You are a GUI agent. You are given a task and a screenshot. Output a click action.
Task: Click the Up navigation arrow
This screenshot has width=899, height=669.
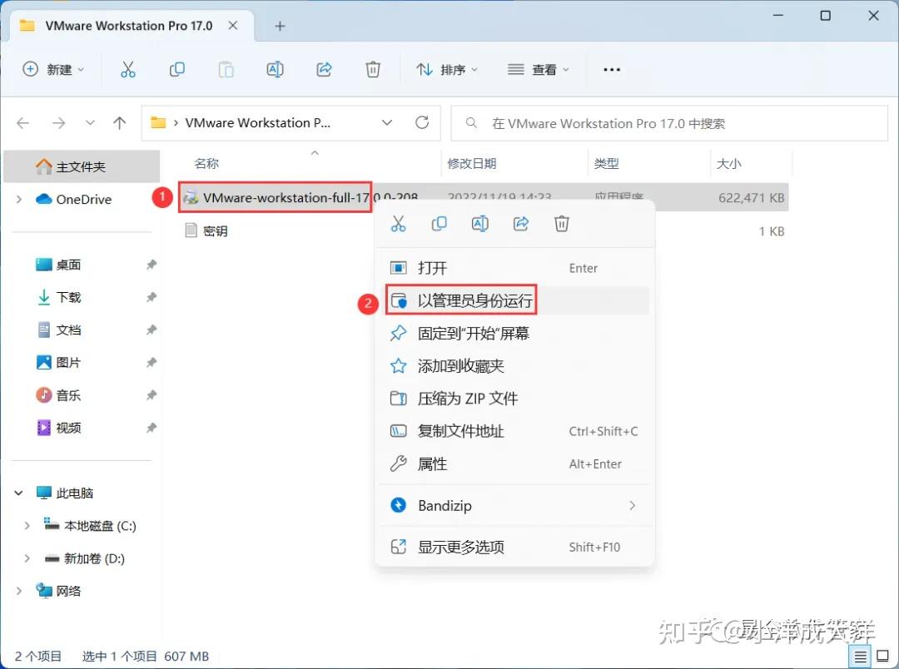click(x=119, y=122)
